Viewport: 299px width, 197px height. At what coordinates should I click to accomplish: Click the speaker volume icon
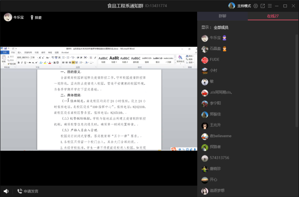(x=6, y=191)
